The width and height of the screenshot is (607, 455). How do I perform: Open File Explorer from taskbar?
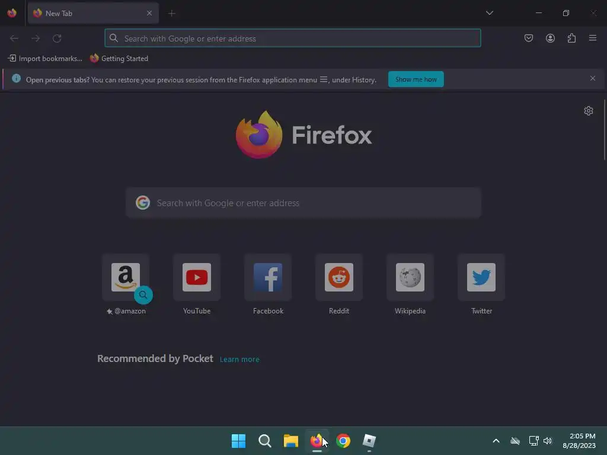coord(290,441)
